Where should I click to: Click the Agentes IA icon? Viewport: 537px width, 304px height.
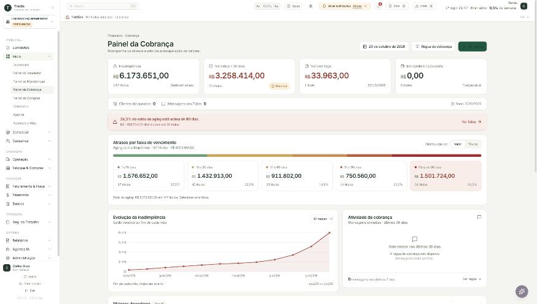[8, 249]
